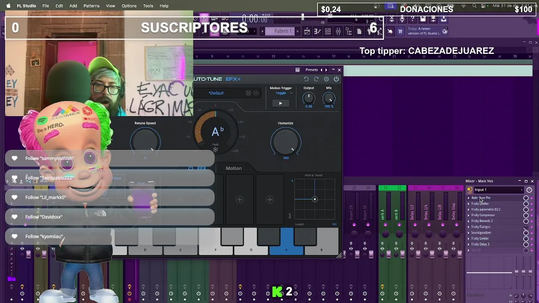Click the mixer latency clock icon

pos(529,190)
